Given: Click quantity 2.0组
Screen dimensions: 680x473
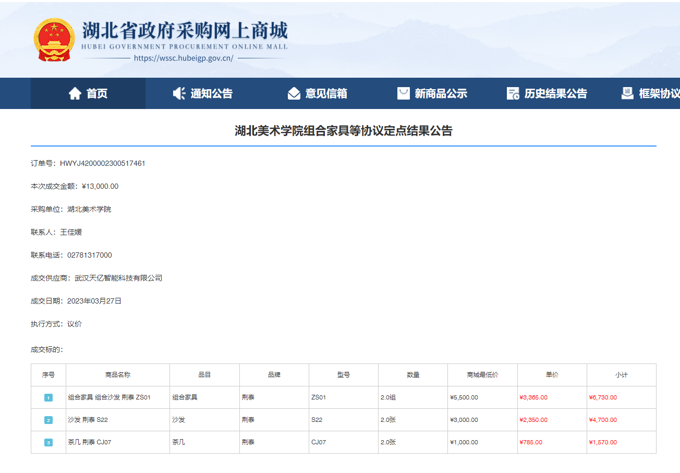Looking at the screenshot, I should click(x=388, y=397).
